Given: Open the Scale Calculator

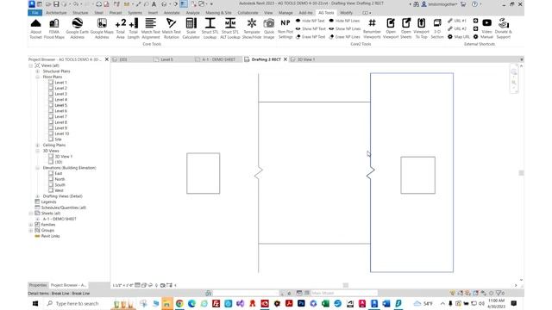Looking at the screenshot, I should [191, 28].
